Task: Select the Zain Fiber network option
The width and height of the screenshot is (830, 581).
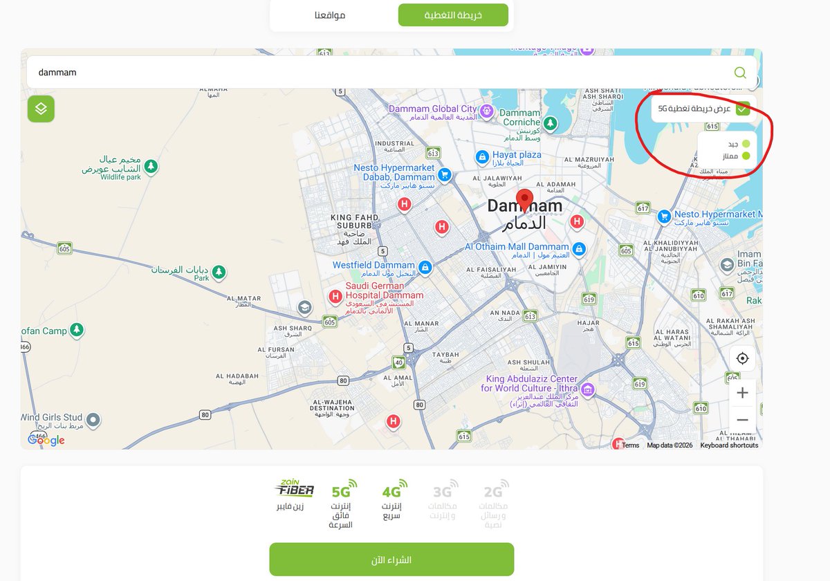Action: pyautogui.click(x=295, y=496)
